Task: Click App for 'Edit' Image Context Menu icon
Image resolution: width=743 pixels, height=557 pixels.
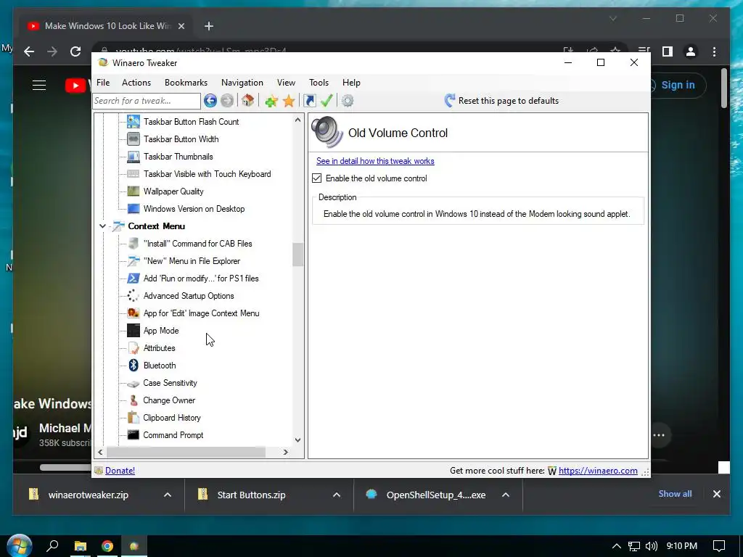Action: point(134,313)
